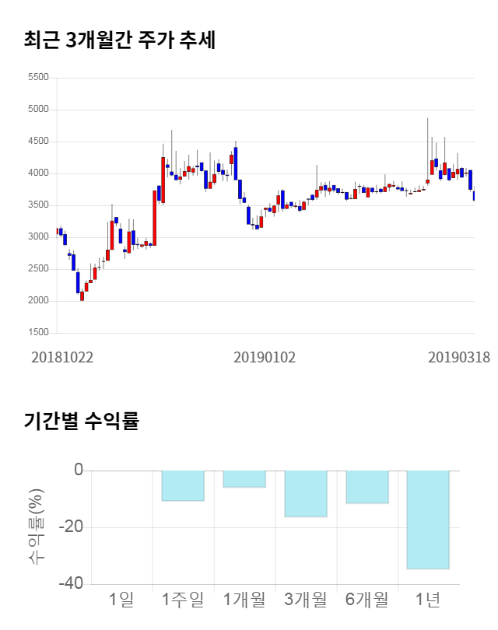Select the 20190102 date label

point(265,357)
